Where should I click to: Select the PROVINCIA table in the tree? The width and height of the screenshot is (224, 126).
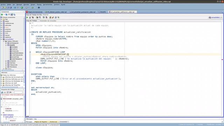coord(13,67)
